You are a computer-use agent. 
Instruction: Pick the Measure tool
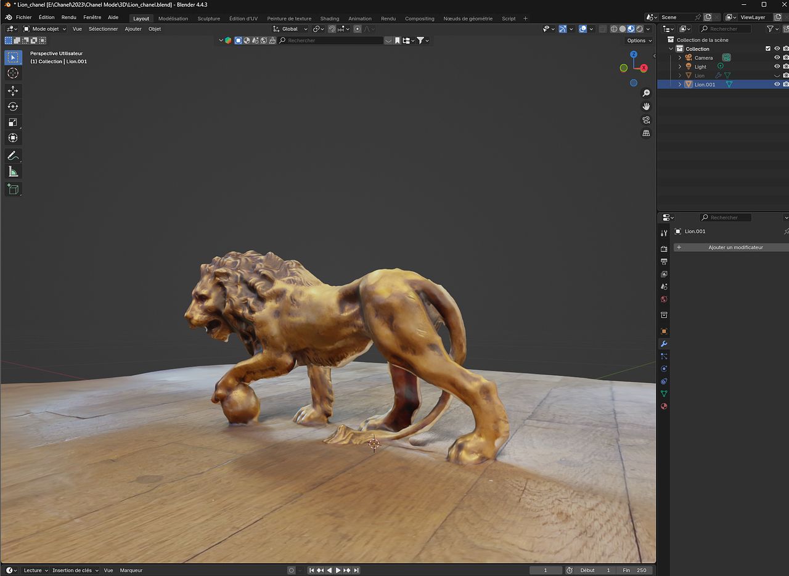pyautogui.click(x=12, y=172)
